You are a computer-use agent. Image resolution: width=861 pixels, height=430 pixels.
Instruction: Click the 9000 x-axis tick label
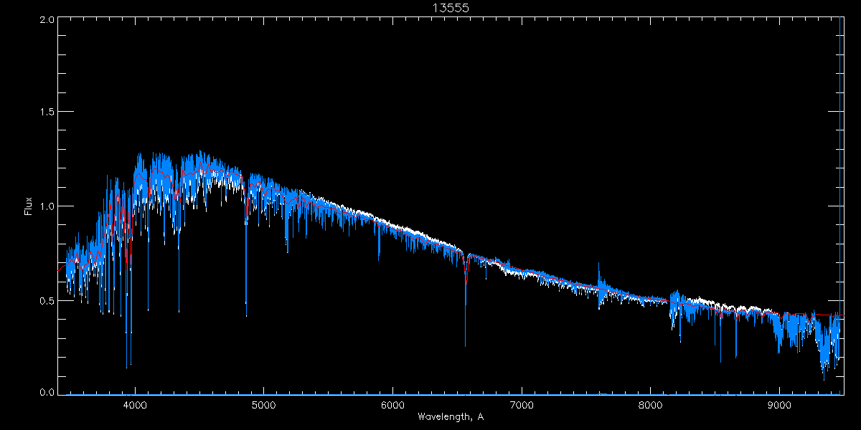coord(779,403)
